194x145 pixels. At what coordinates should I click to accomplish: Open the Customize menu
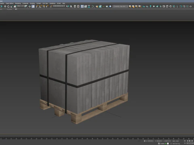(x=25, y=3)
